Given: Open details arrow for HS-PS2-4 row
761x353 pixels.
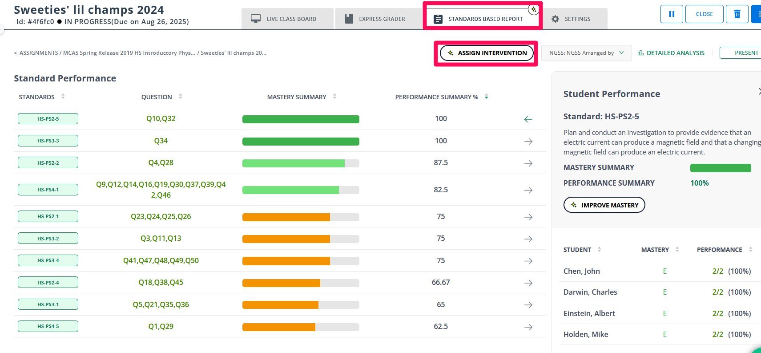Looking at the screenshot, I should 528,283.
